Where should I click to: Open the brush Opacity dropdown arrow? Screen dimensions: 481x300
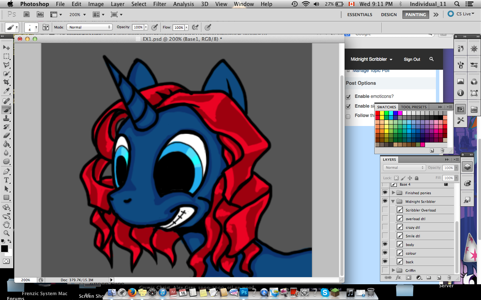point(147,27)
